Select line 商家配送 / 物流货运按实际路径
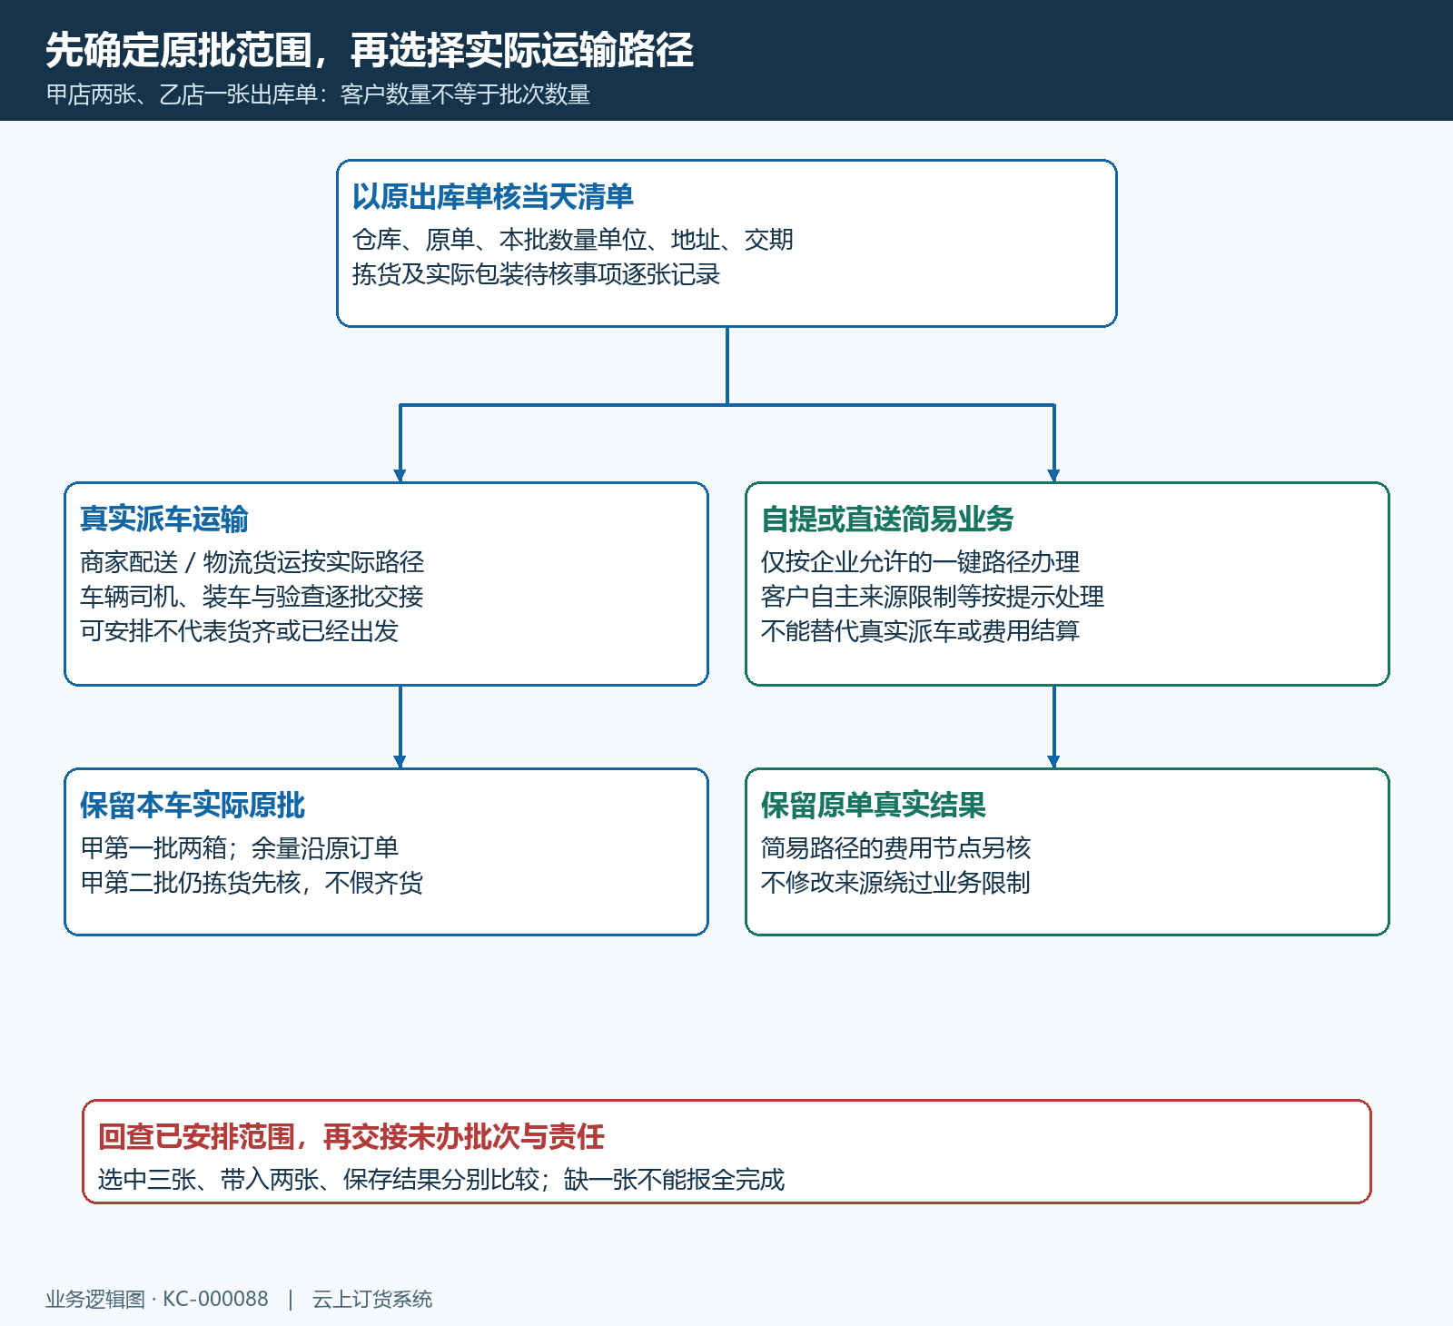The height and width of the screenshot is (1326, 1453). [252, 562]
